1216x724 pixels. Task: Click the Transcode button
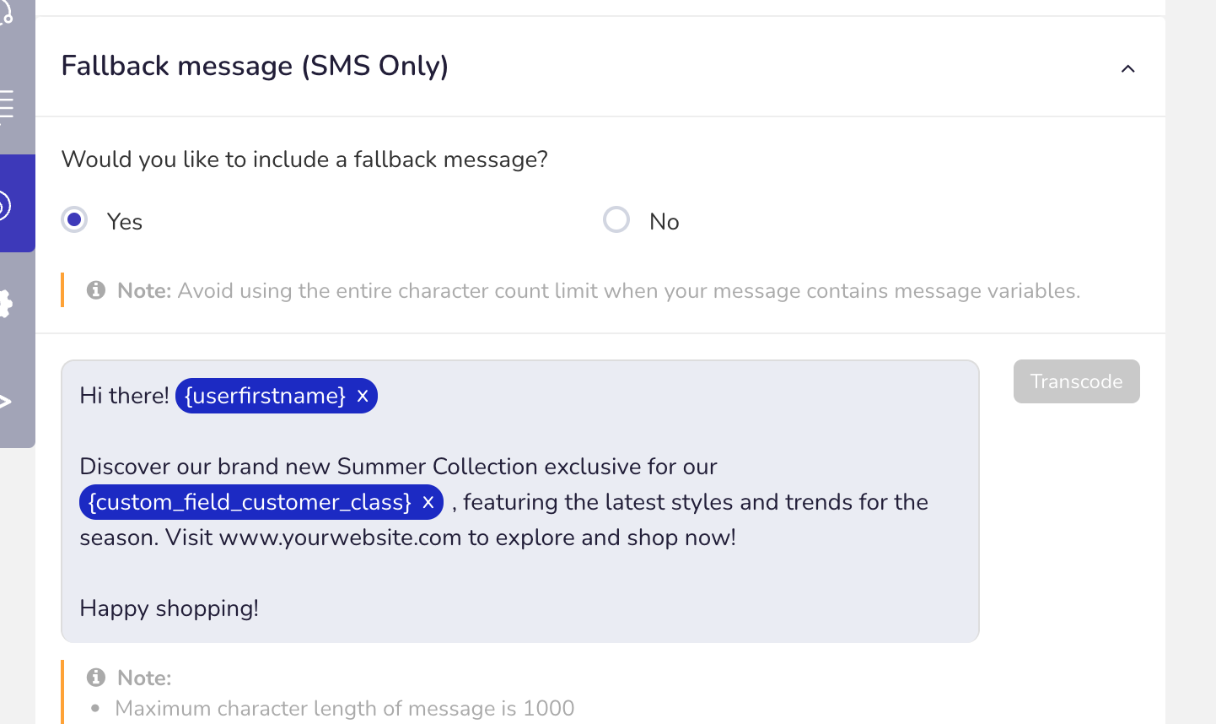pyautogui.click(x=1077, y=381)
